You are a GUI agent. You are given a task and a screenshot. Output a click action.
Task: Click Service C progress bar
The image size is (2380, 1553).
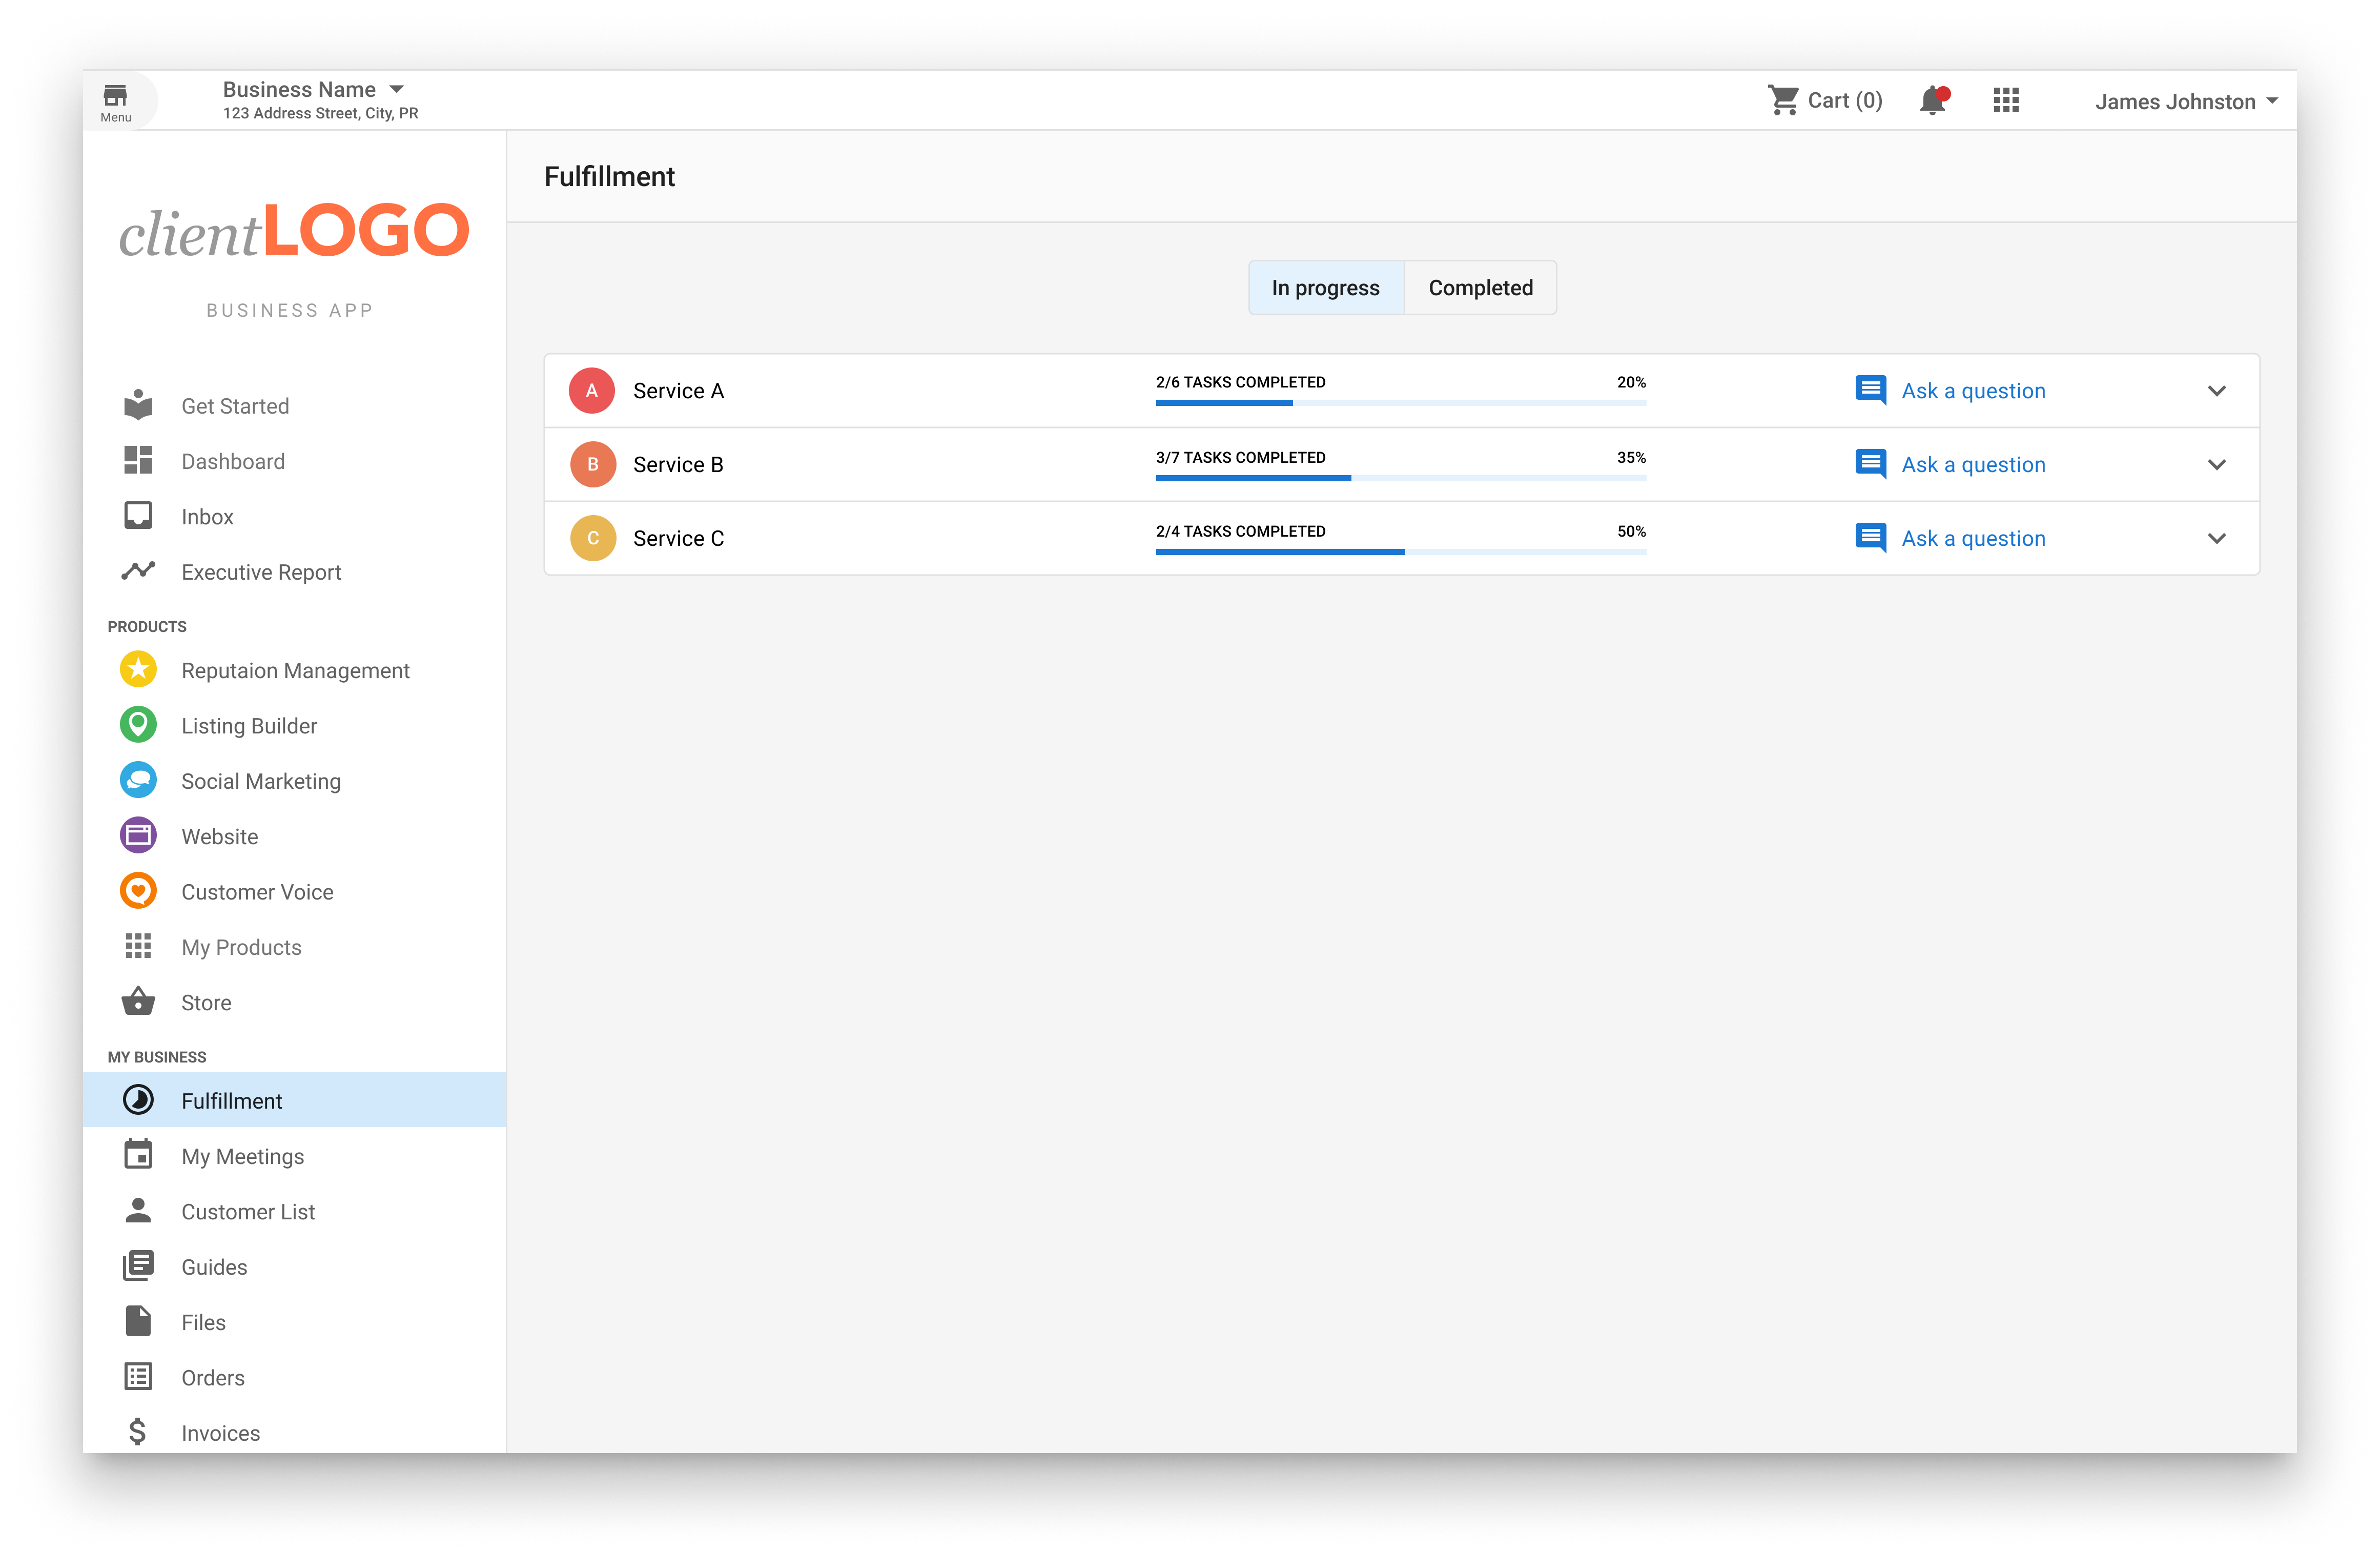1401,552
